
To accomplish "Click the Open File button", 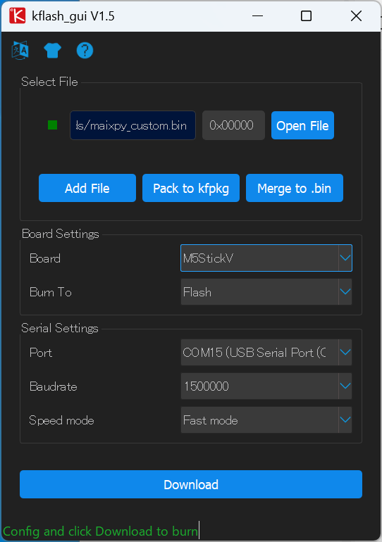I will click(302, 125).
